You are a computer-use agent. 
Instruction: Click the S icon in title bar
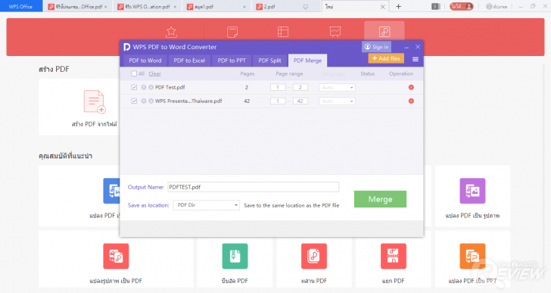[436, 6]
